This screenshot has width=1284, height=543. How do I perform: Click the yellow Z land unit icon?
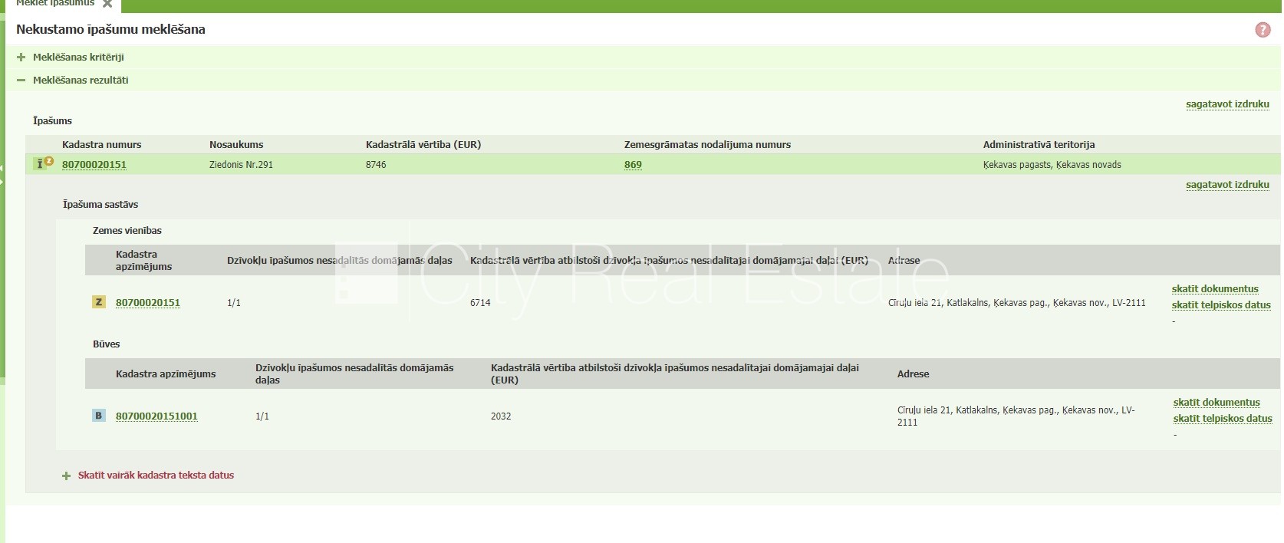[99, 302]
